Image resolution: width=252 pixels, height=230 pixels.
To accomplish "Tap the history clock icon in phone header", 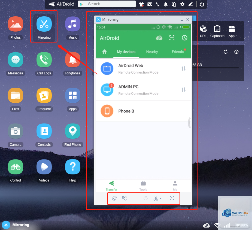I will (x=184, y=38).
